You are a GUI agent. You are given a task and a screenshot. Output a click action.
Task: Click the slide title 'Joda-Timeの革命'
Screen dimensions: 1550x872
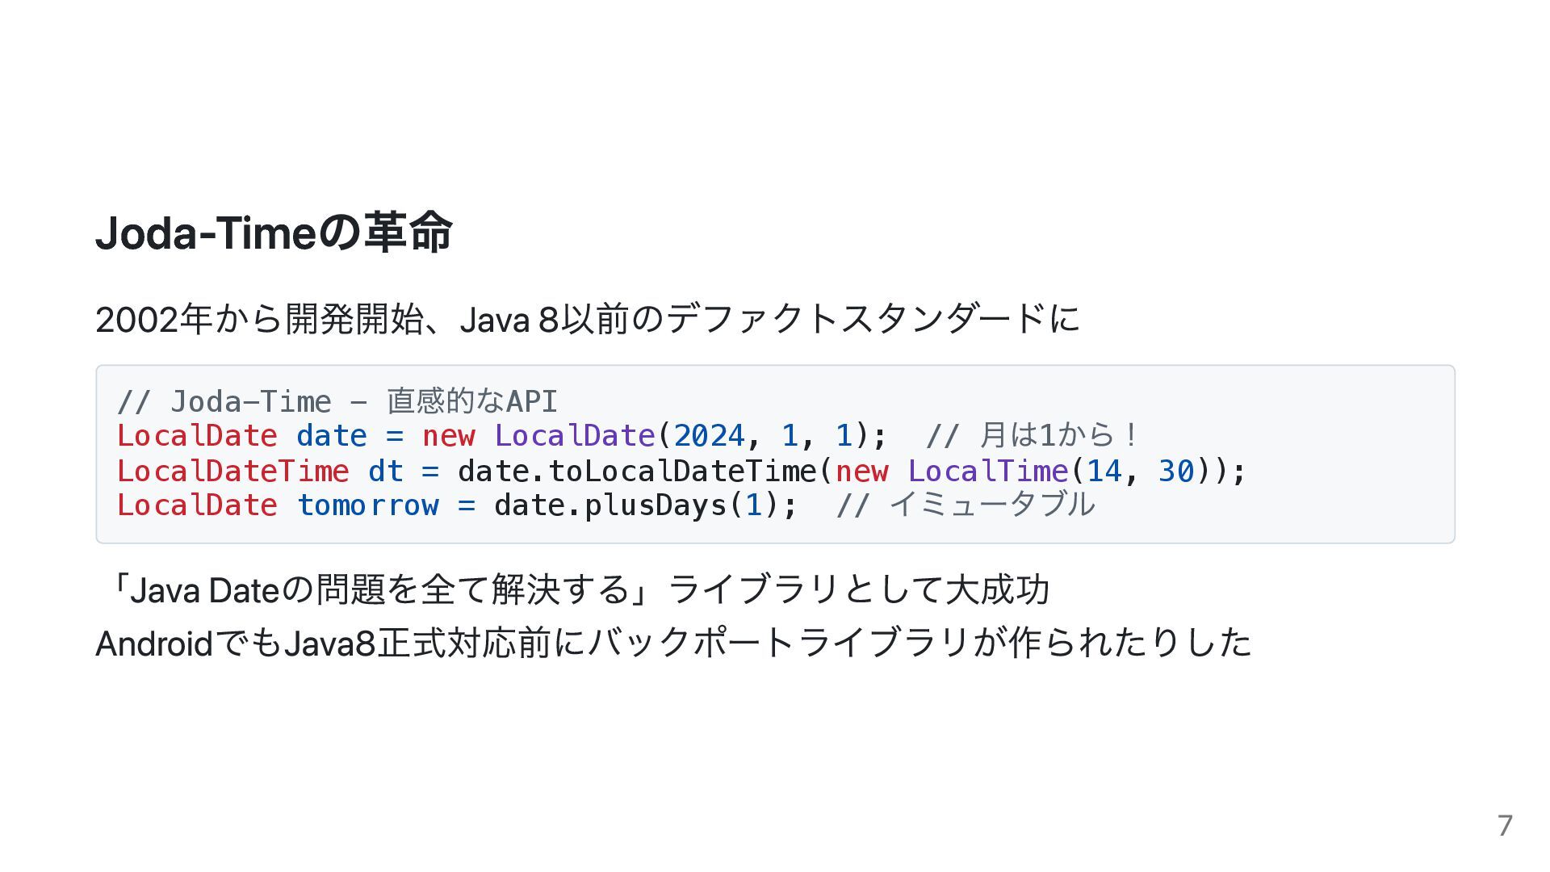[274, 233]
